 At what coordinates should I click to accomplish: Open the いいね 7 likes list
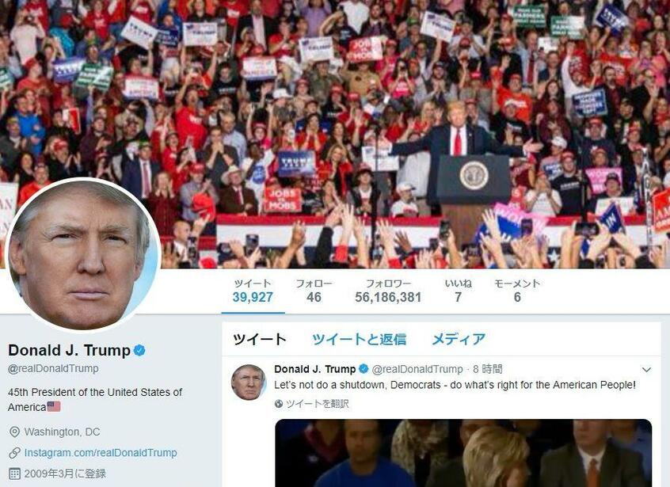coord(458,291)
